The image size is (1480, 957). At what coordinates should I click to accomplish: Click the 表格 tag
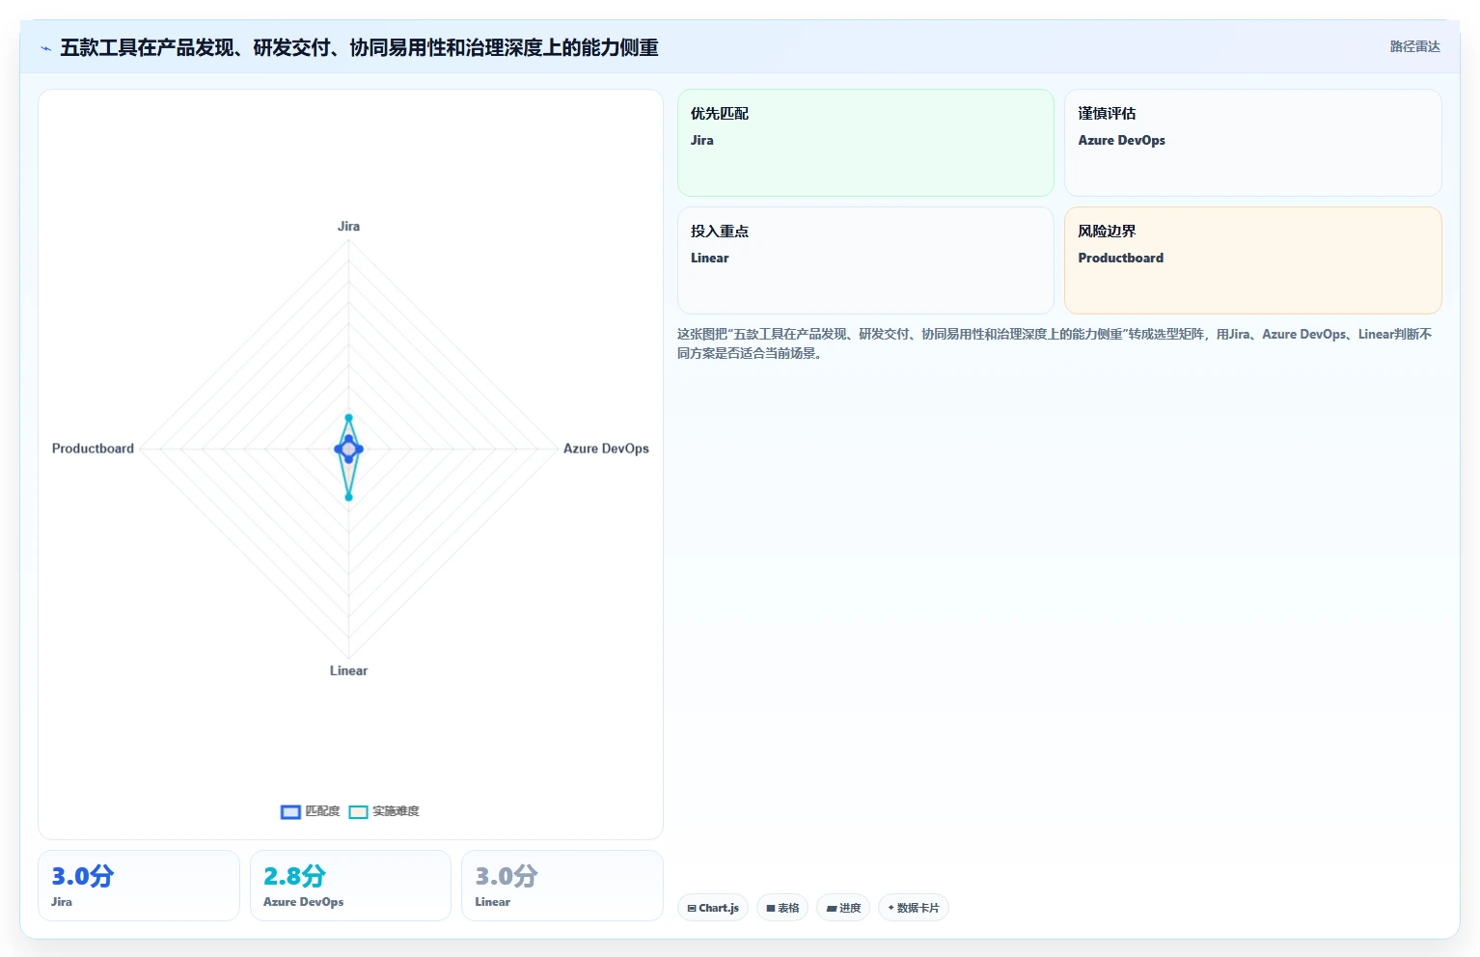tap(782, 908)
